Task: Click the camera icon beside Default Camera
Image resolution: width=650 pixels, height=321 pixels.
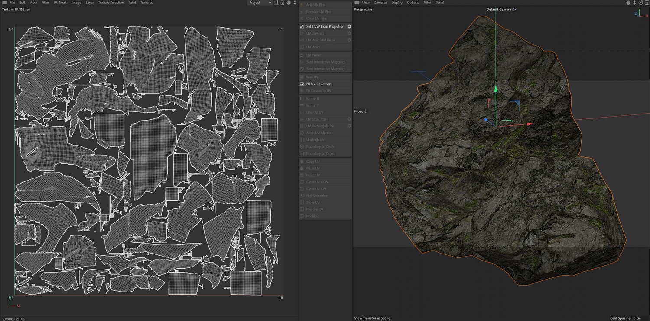Action: (x=514, y=9)
